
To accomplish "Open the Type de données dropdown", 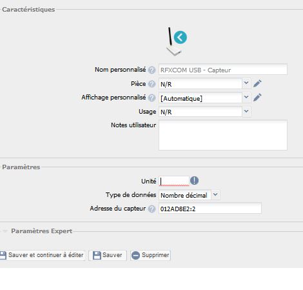I will click(189, 195).
